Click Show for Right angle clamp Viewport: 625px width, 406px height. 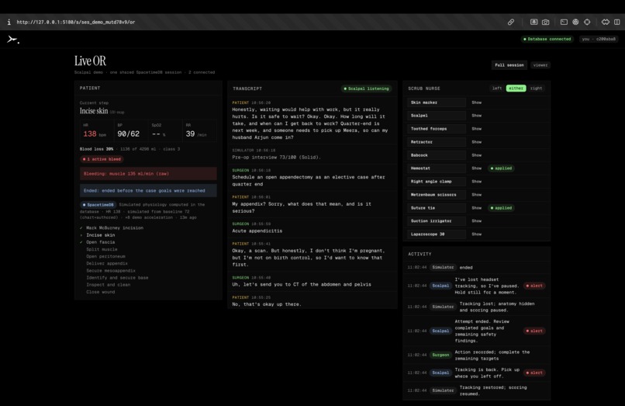(476, 182)
